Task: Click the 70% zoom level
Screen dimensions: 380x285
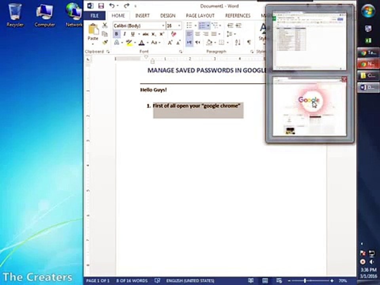Action: pyautogui.click(x=343, y=281)
